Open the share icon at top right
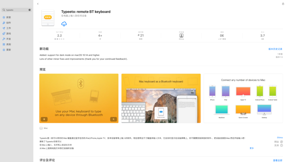This screenshot has width=289, height=162. 283,4
